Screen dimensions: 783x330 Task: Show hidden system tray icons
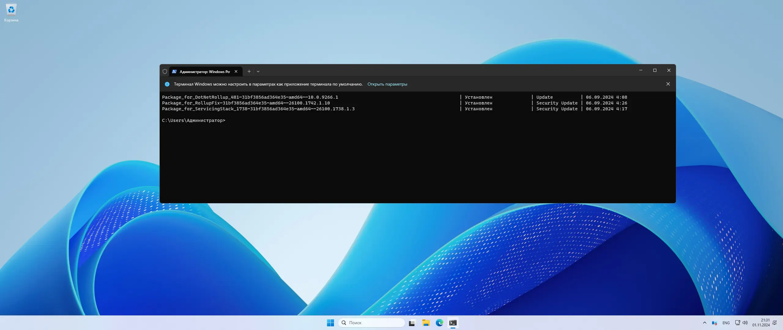point(705,323)
